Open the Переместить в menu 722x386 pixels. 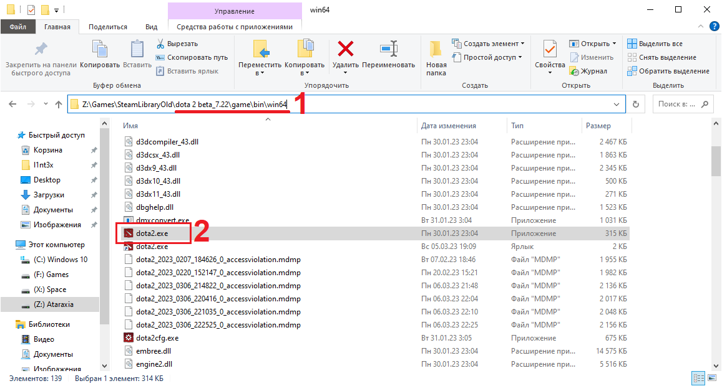[x=260, y=57]
